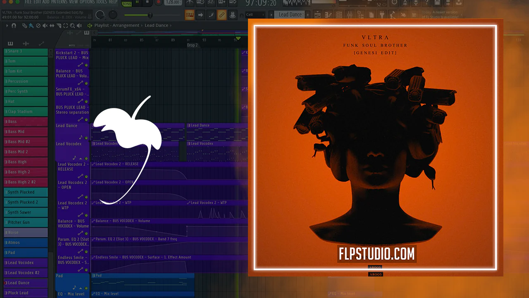Viewport: 529px width, 298px height.
Task: Open the playlist options menu arrow
Action: point(8,26)
